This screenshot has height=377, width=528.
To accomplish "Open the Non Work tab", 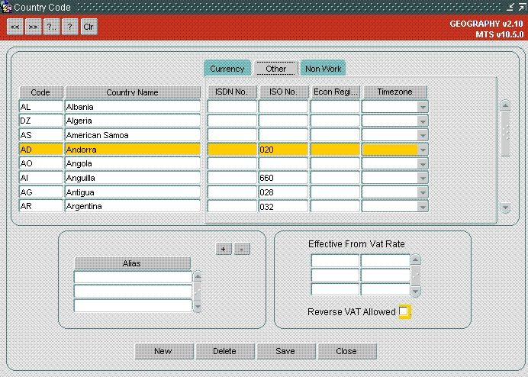I will [x=323, y=69].
